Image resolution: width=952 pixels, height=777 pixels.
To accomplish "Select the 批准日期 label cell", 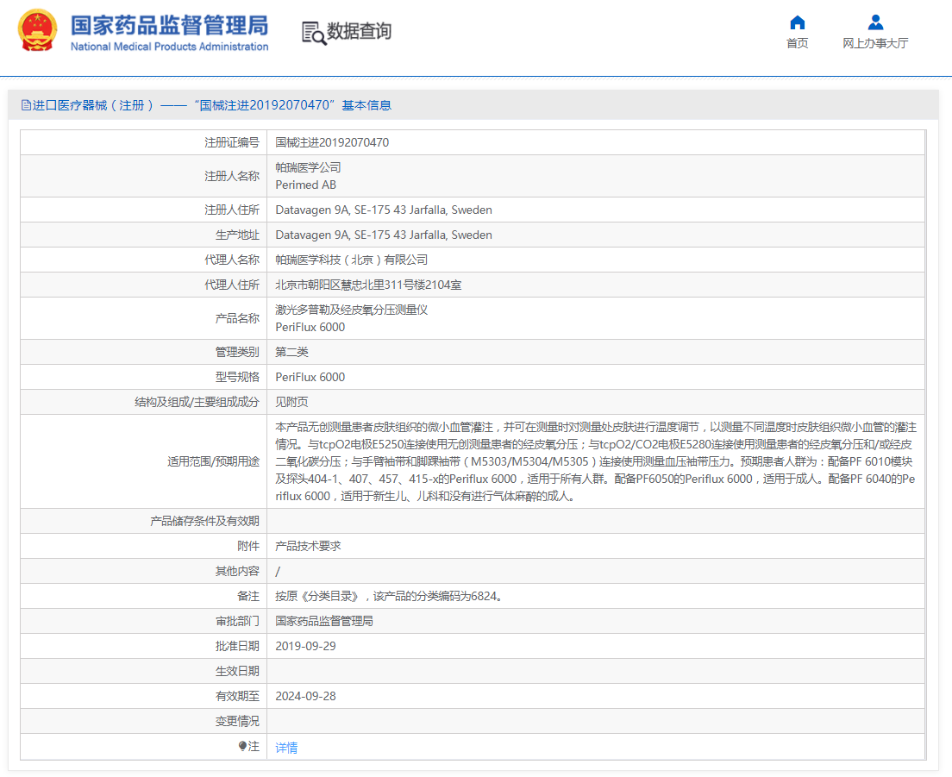I will [x=143, y=646].
